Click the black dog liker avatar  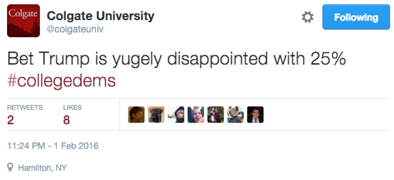click(x=156, y=115)
